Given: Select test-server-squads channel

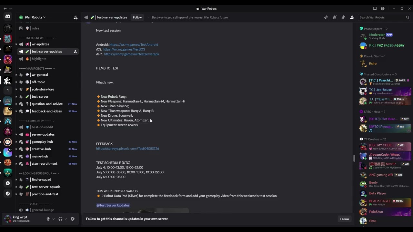Looking at the screenshot, I should [47, 187].
